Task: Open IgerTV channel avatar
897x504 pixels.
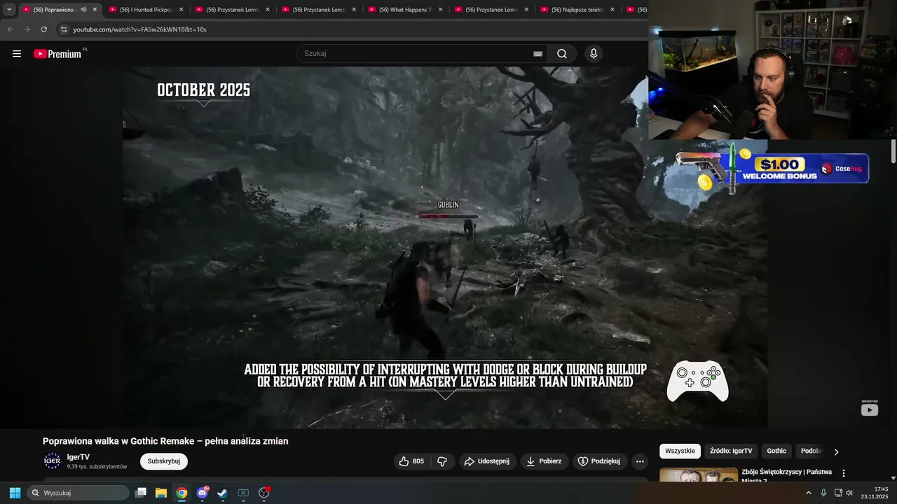Action: (x=53, y=461)
